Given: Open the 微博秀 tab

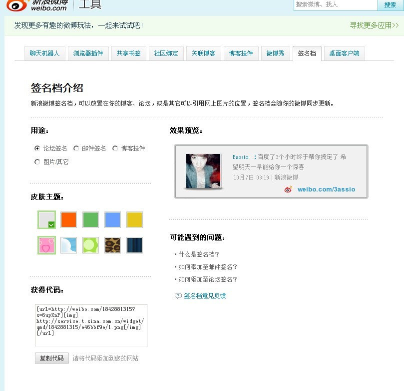Looking at the screenshot, I should click(x=275, y=53).
